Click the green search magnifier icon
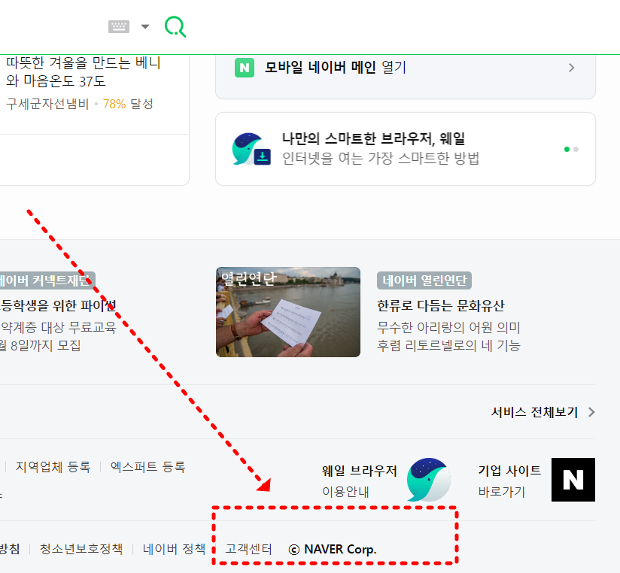Image resolution: width=620 pixels, height=573 pixels. coord(175,26)
